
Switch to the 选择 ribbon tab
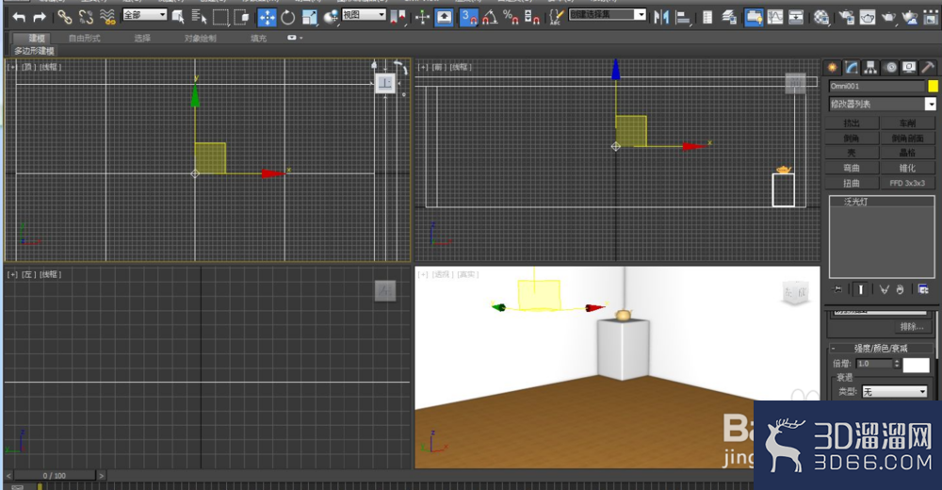coord(142,38)
